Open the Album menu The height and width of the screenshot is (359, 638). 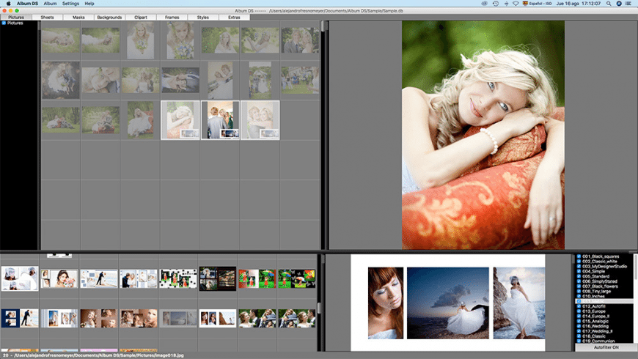pos(50,3)
